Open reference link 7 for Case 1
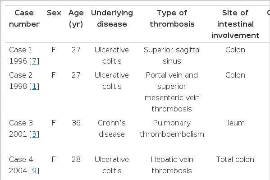270x180 pixels. tap(34, 61)
